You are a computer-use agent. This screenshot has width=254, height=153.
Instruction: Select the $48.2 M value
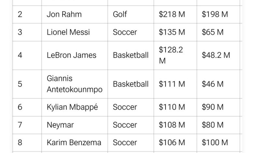point(216,55)
